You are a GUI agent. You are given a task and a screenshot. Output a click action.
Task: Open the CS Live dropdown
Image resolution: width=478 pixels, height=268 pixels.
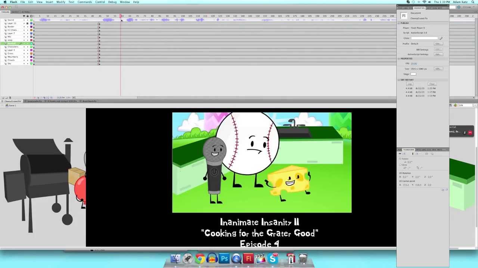click(x=469, y=7)
